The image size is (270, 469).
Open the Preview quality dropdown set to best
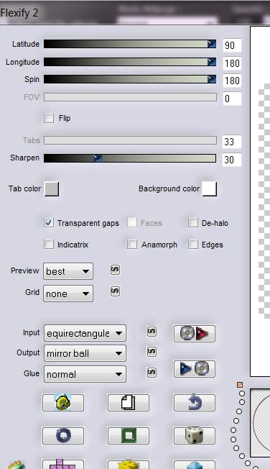pyautogui.click(x=68, y=271)
